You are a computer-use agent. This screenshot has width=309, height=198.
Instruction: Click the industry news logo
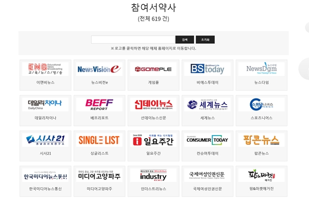[x=153, y=175]
